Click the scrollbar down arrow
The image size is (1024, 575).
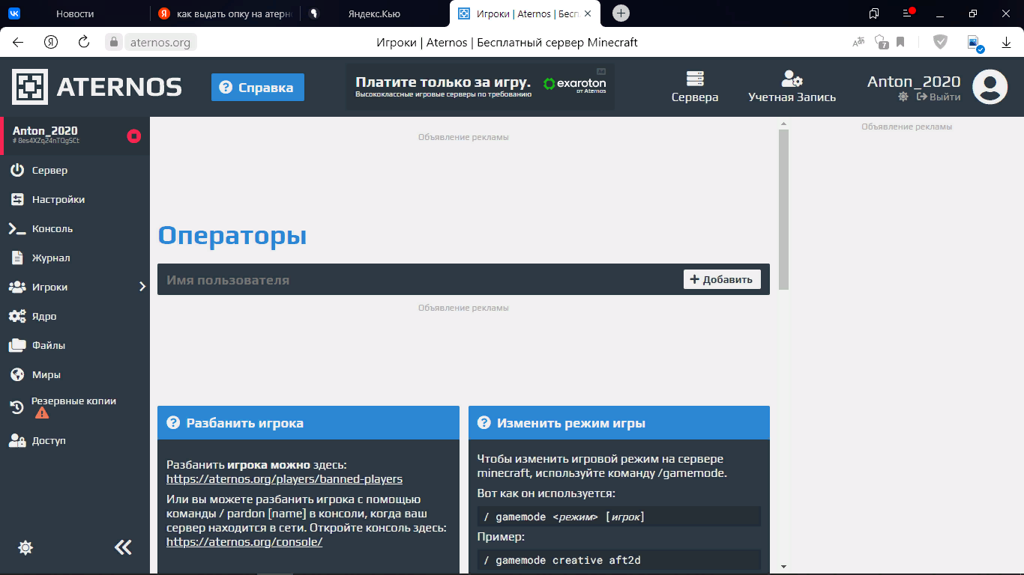pyautogui.click(x=783, y=567)
